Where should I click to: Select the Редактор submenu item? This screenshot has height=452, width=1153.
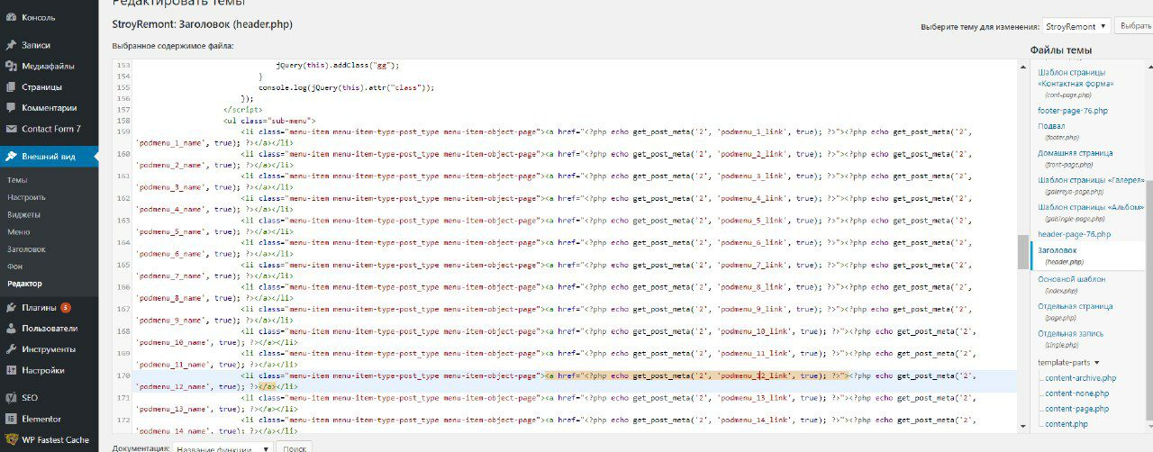coord(24,284)
